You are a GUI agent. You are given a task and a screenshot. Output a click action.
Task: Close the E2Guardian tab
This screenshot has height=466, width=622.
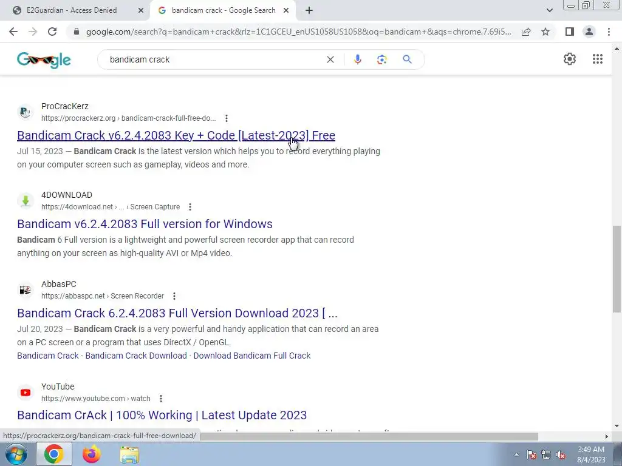[x=141, y=11]
